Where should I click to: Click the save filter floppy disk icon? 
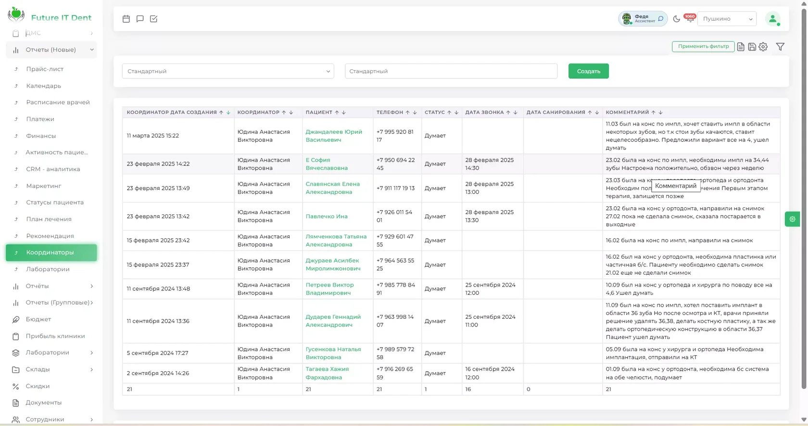pyautogui.click(x=752, y=47)
